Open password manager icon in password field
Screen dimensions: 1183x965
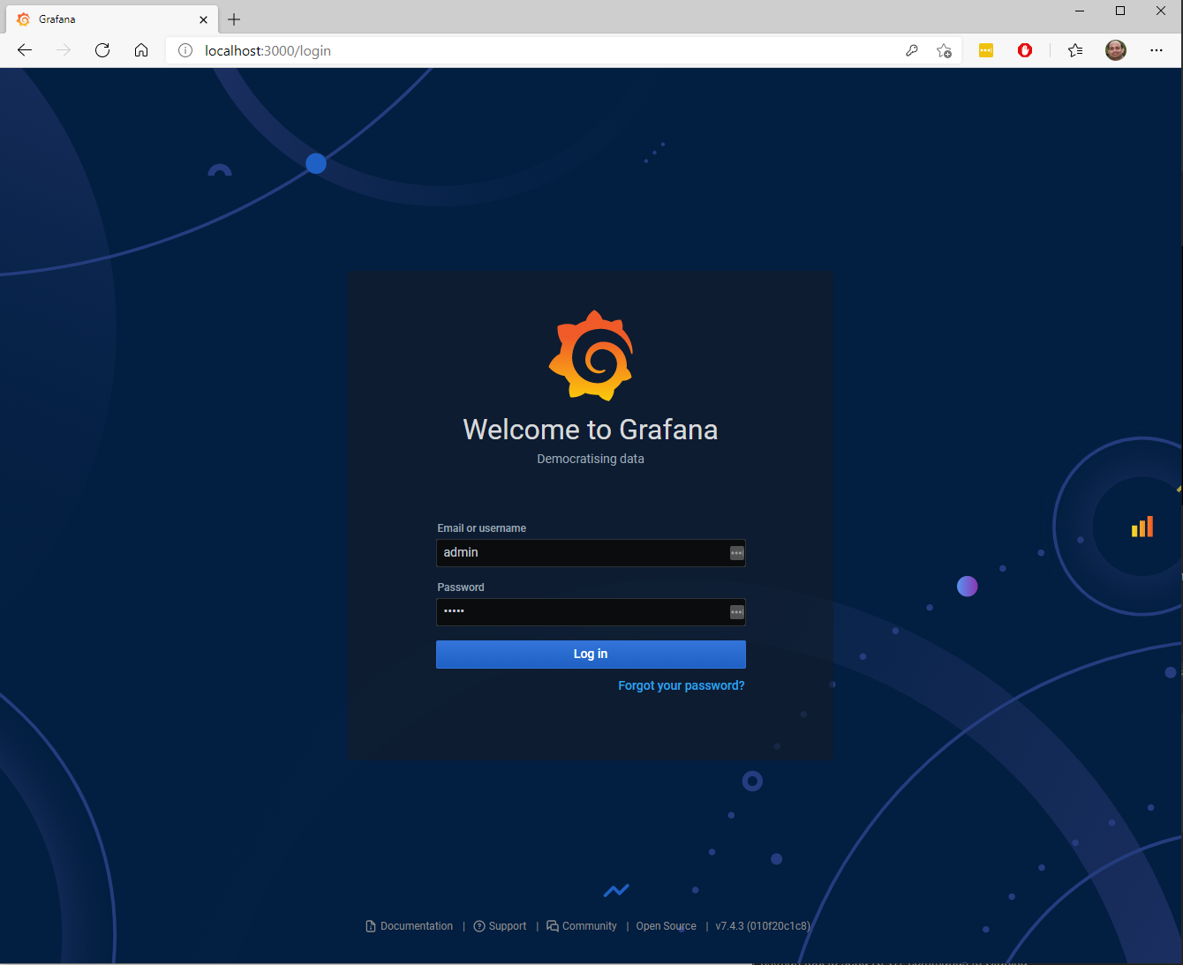click(x=736, y=612)
